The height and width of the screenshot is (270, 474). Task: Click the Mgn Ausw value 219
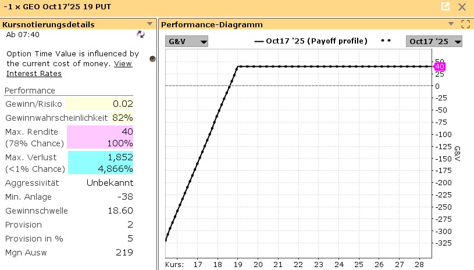pyautogui.click(x=124, y=252)
